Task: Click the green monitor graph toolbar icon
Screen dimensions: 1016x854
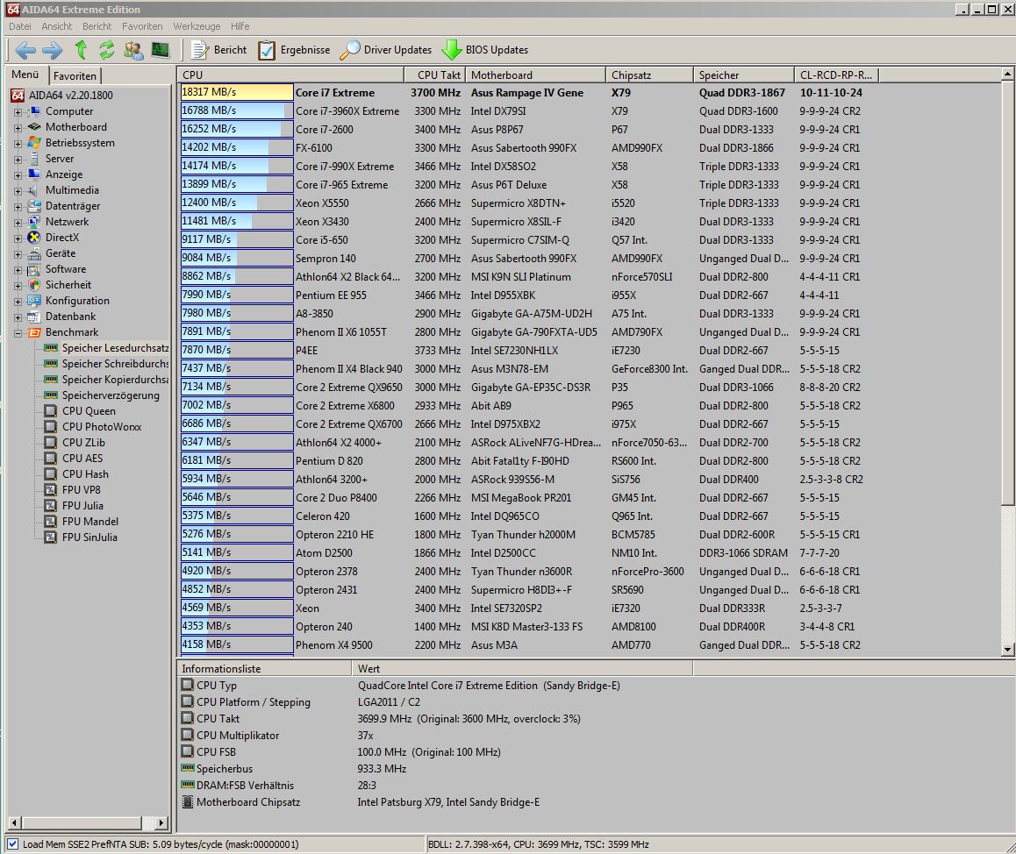Action: click(160, 50)
